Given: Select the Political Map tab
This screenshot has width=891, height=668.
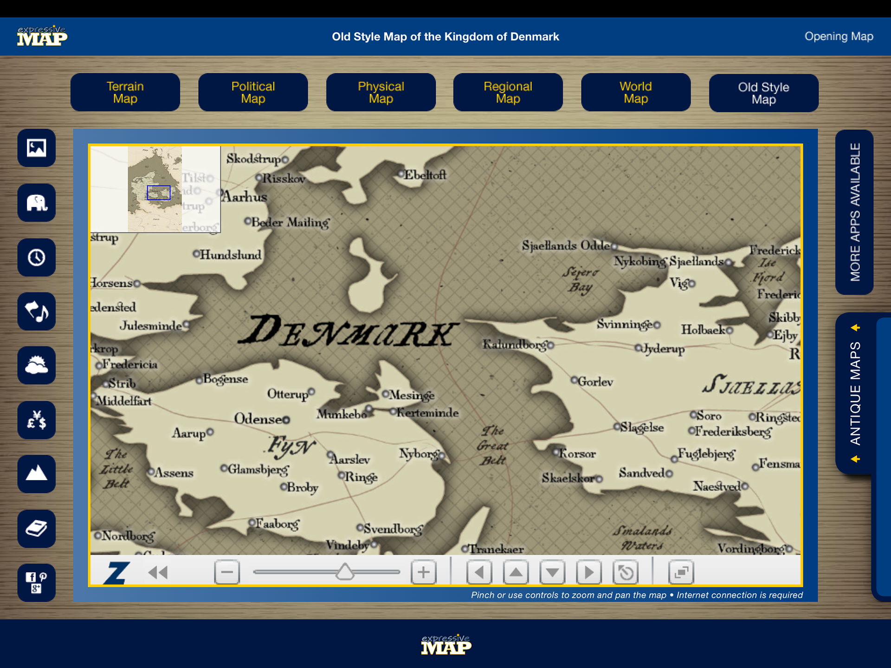Looking at the screenshot, I should pyautogui.click(x=253, y=92).
